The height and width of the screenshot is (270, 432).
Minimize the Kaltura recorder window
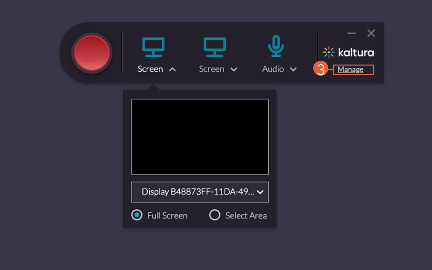[x=351, y=33]
